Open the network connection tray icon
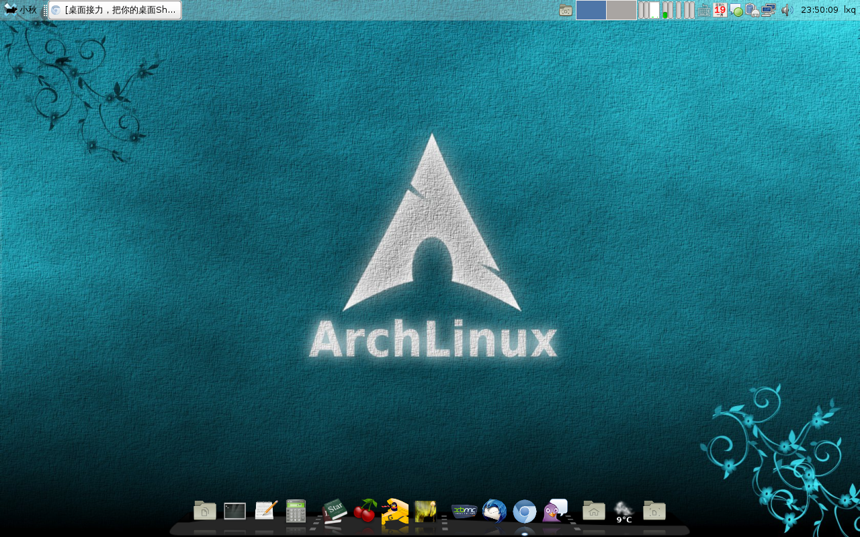Image resolution: width=860 pixels, height=537 pixels. click(769, 10)
